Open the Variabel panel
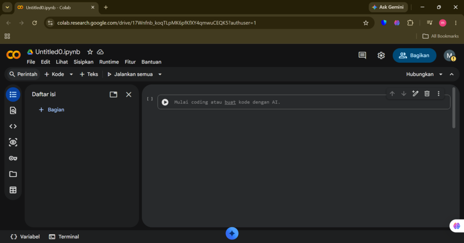The height and width of the screenshot is (243, 464). coord(25,237)
